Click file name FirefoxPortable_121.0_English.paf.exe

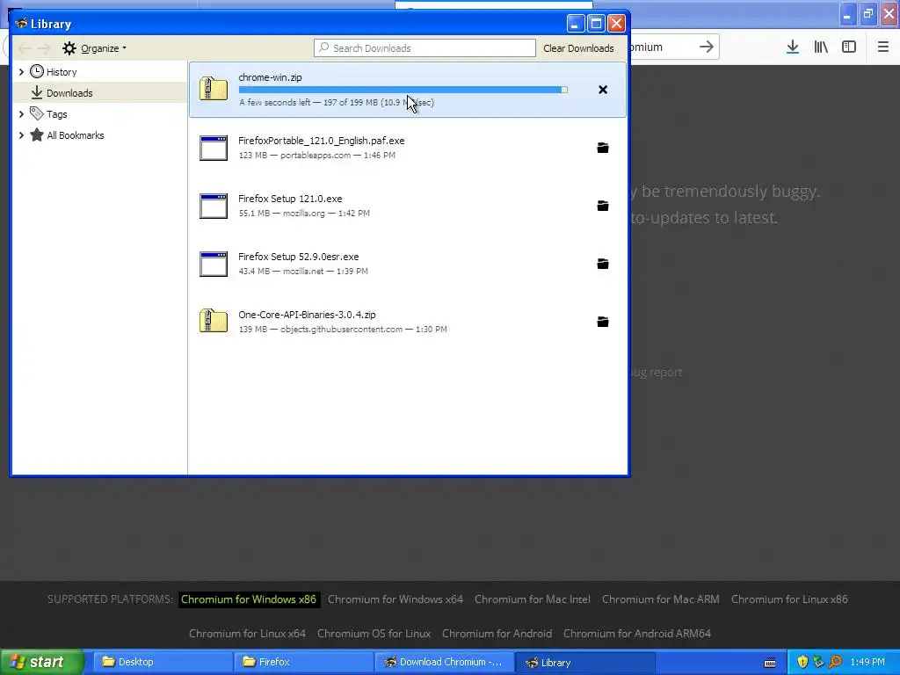click(x=322, y=141)
